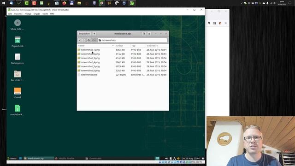Screen dimensions: 295x166
Task: Open hamburger menu in background browser window
Action: pyautogui.click(x=225, y=23)
